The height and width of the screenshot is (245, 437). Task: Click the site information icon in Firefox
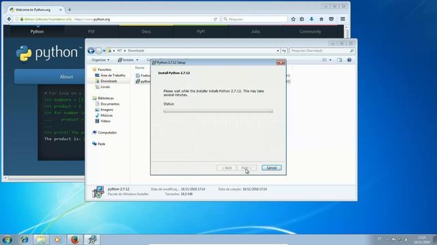coord(17,19)
